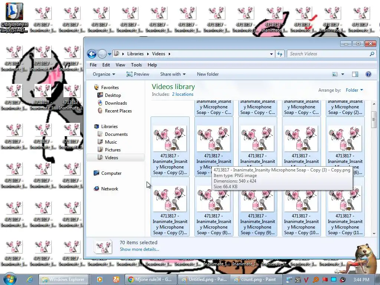Open the Arrange by Folder dropdown
Screen dimensions: 380x285
pos(354,90)
